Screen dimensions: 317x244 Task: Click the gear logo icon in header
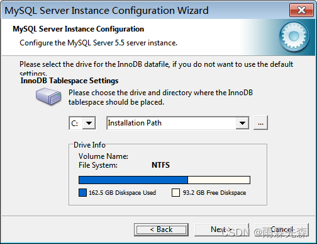pyautogui.click(x=294, y=37)
